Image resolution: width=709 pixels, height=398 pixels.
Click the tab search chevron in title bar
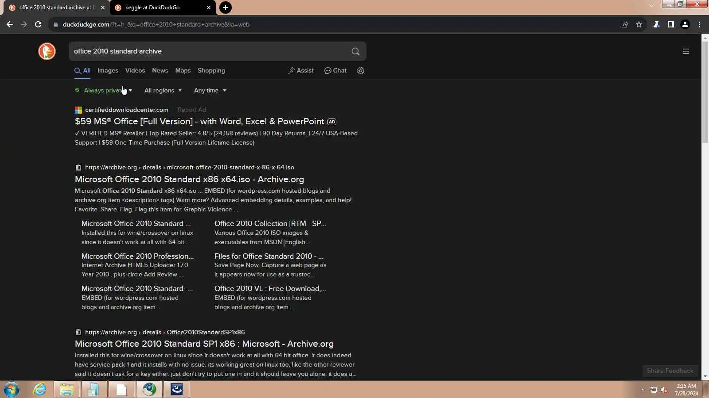[651, 6]
